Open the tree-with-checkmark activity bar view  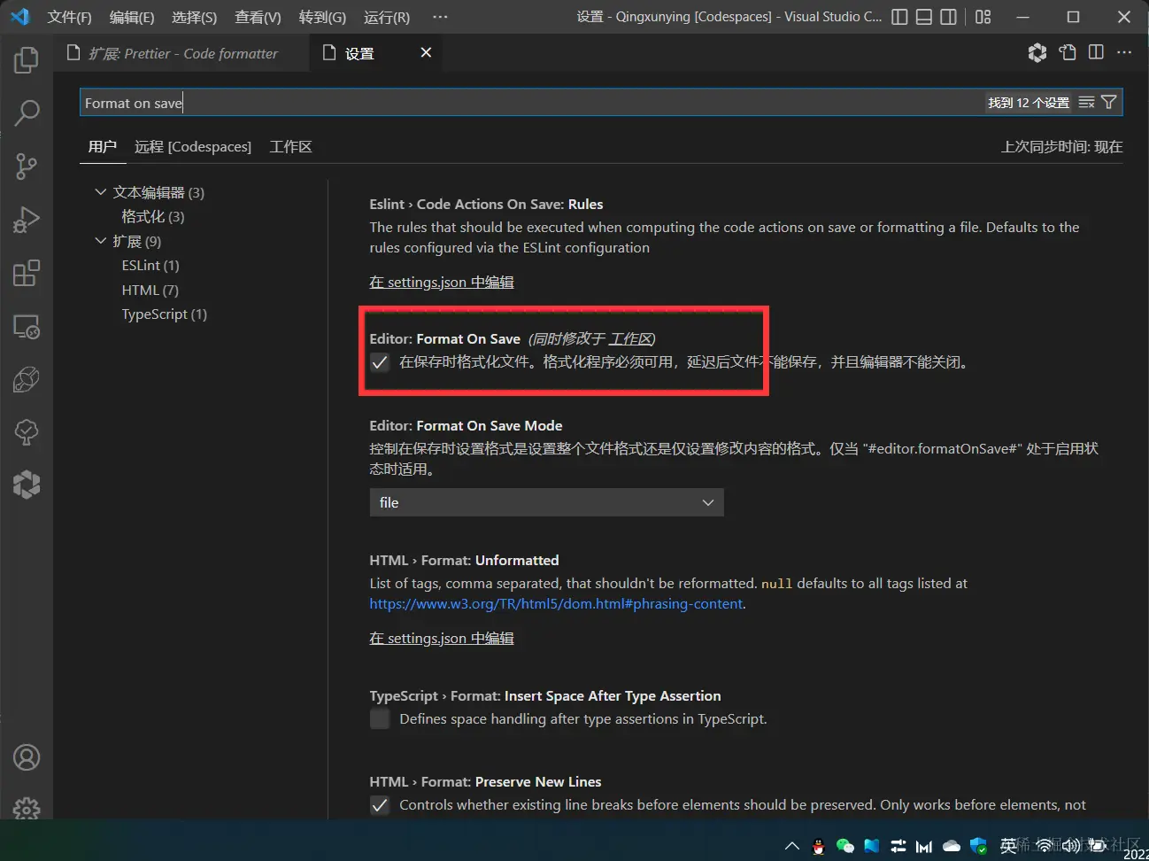27,432
